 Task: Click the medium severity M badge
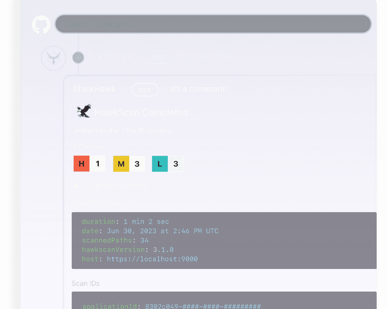click(x=121, y=164)
